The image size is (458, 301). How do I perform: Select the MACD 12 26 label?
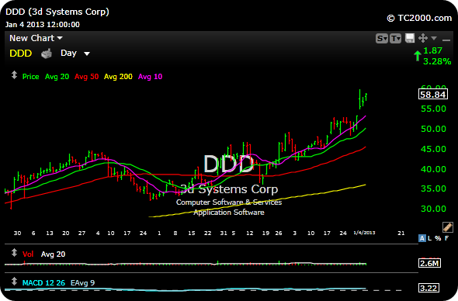click(x=43, y=283)
